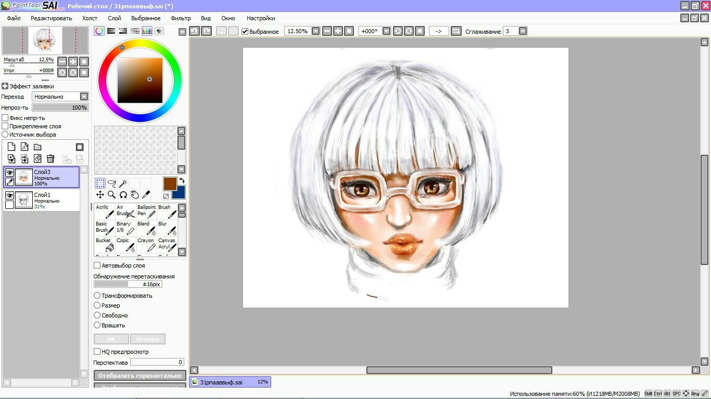Toggle the RGB slider panel

111,31
